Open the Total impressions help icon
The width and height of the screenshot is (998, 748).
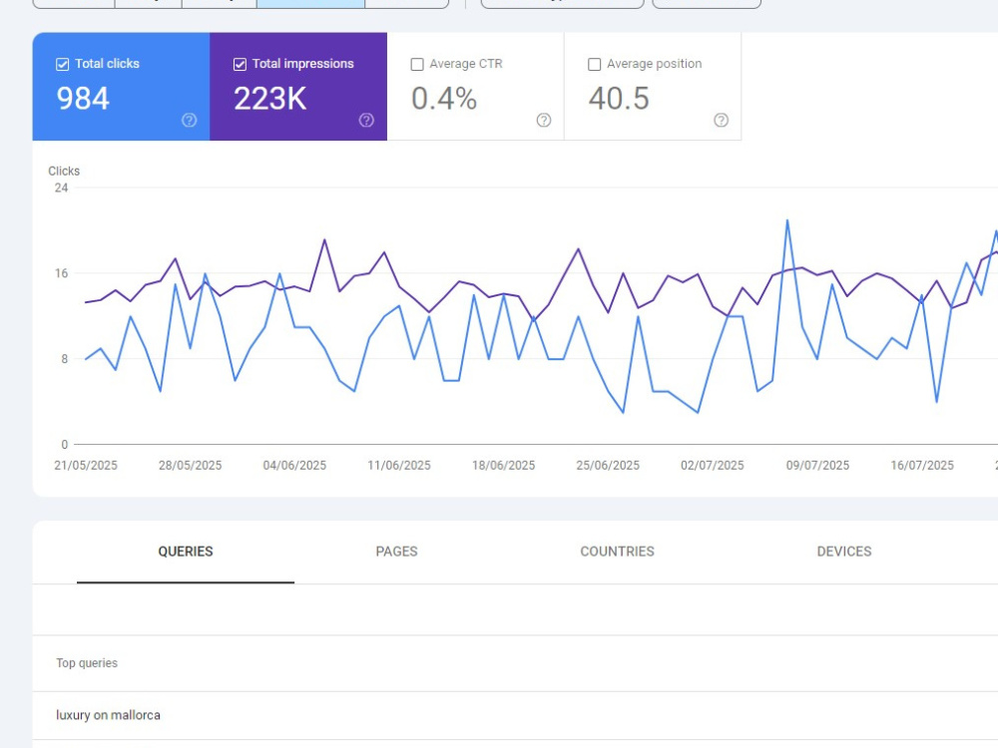coord(366,121)
